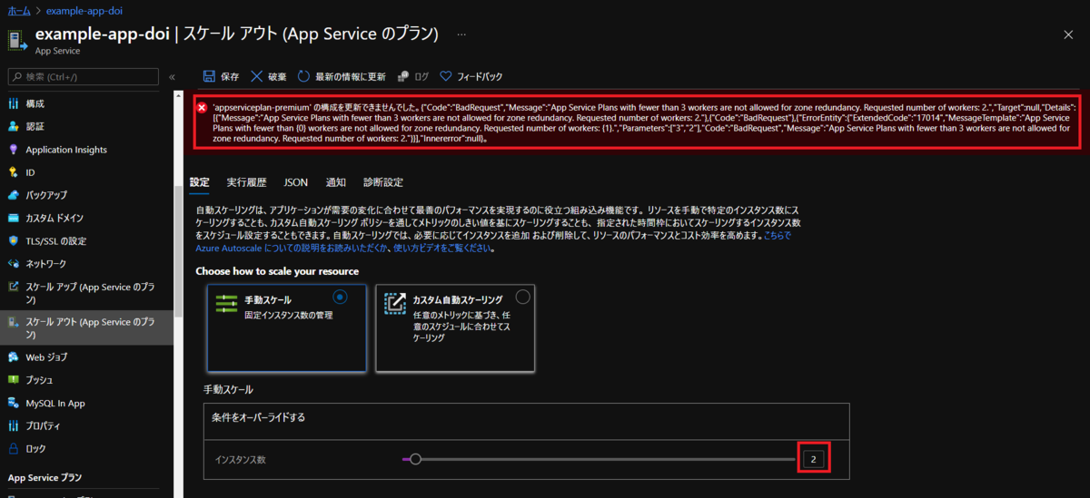Click the Application Insights lightbulb icon
The width and height of the screenshot is (1090, 498).
(x=14, y=150)
